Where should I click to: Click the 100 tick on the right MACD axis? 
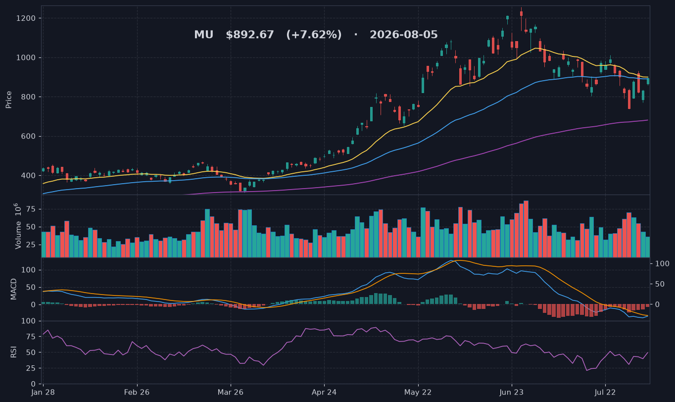pos(663,264)
